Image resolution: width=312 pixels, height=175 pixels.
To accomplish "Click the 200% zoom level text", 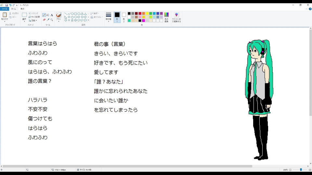I will (285, 170).
